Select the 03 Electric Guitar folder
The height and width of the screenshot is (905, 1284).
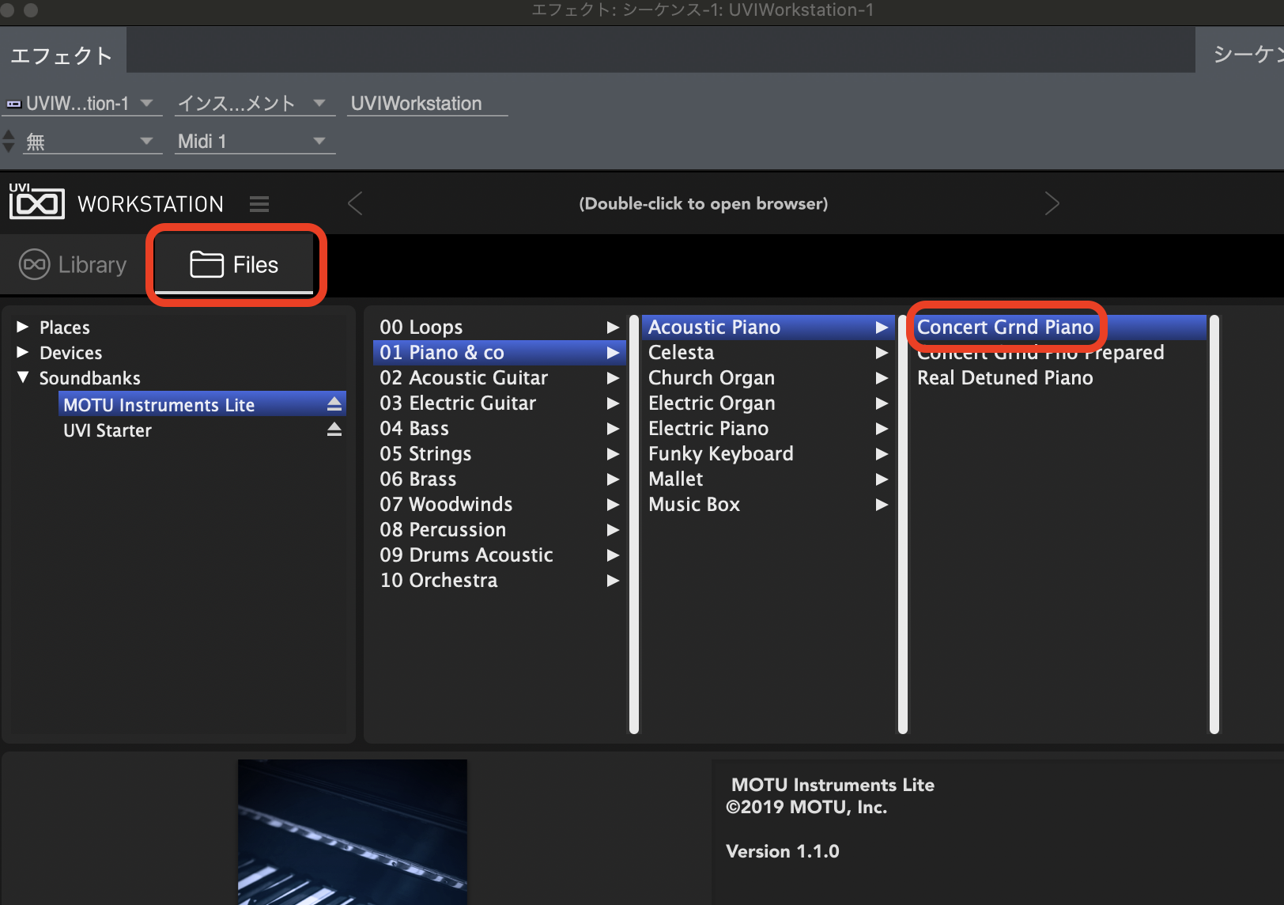click(x=499, y=403)
